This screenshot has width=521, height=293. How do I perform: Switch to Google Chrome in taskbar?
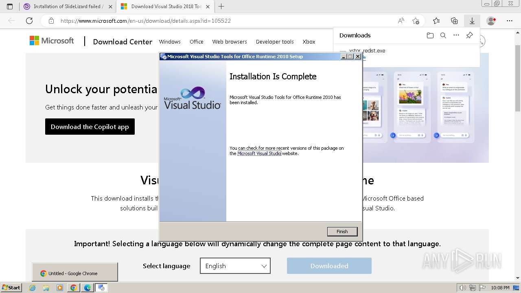click(74, 288)
